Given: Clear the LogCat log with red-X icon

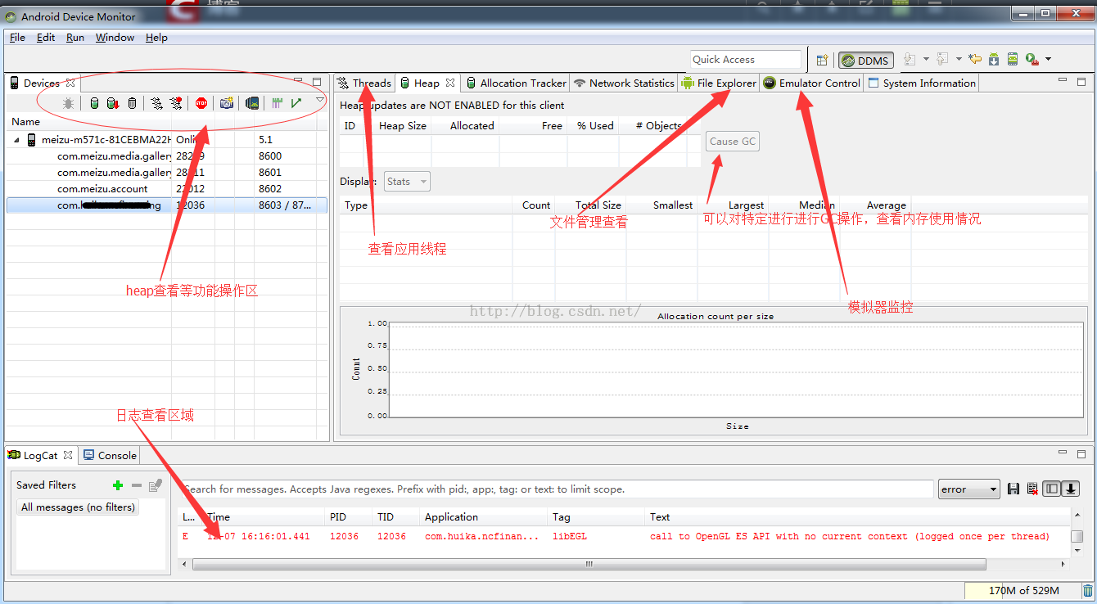Looking at the screenshot, I should pyautogui.click(x=1032, y=489).
